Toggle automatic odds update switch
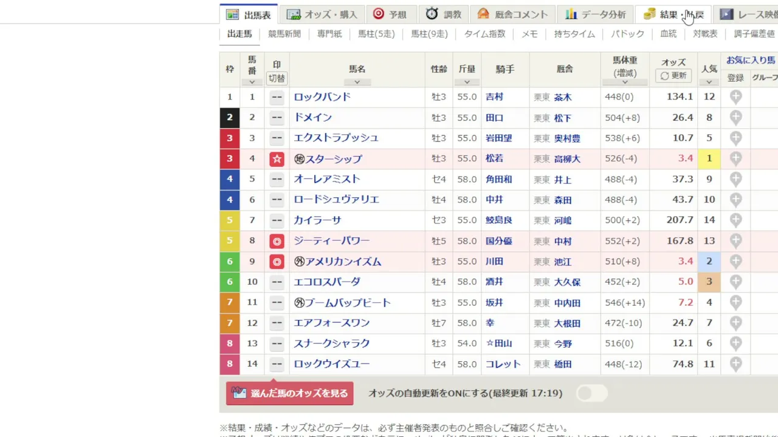The image size is (778, 437). (x=591, y=393)
